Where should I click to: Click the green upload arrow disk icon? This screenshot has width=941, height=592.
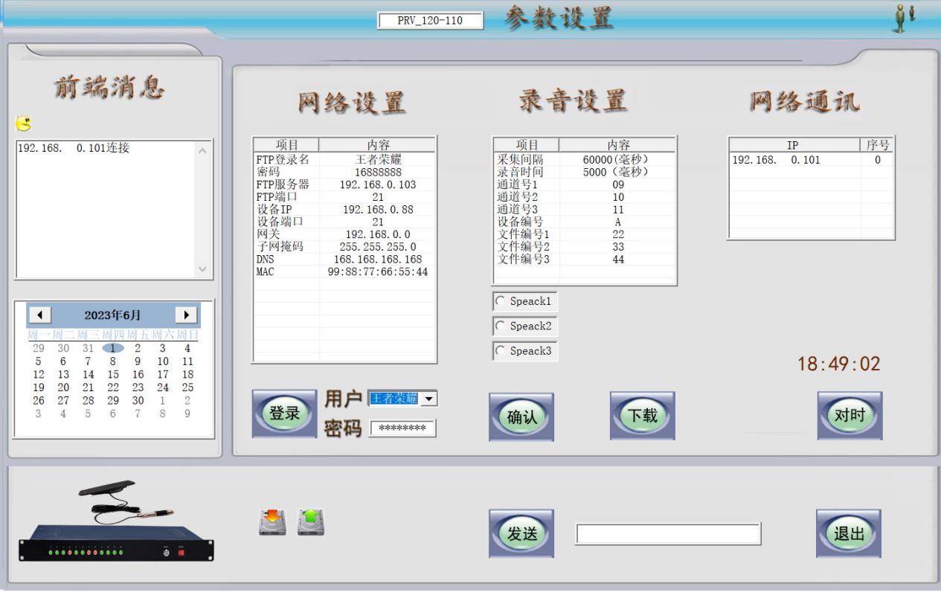click(x=311, y=522)
